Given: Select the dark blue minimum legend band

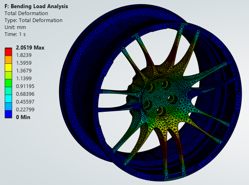Looking at the screenshot, I should pyautogui.click(x=9, y=114).
